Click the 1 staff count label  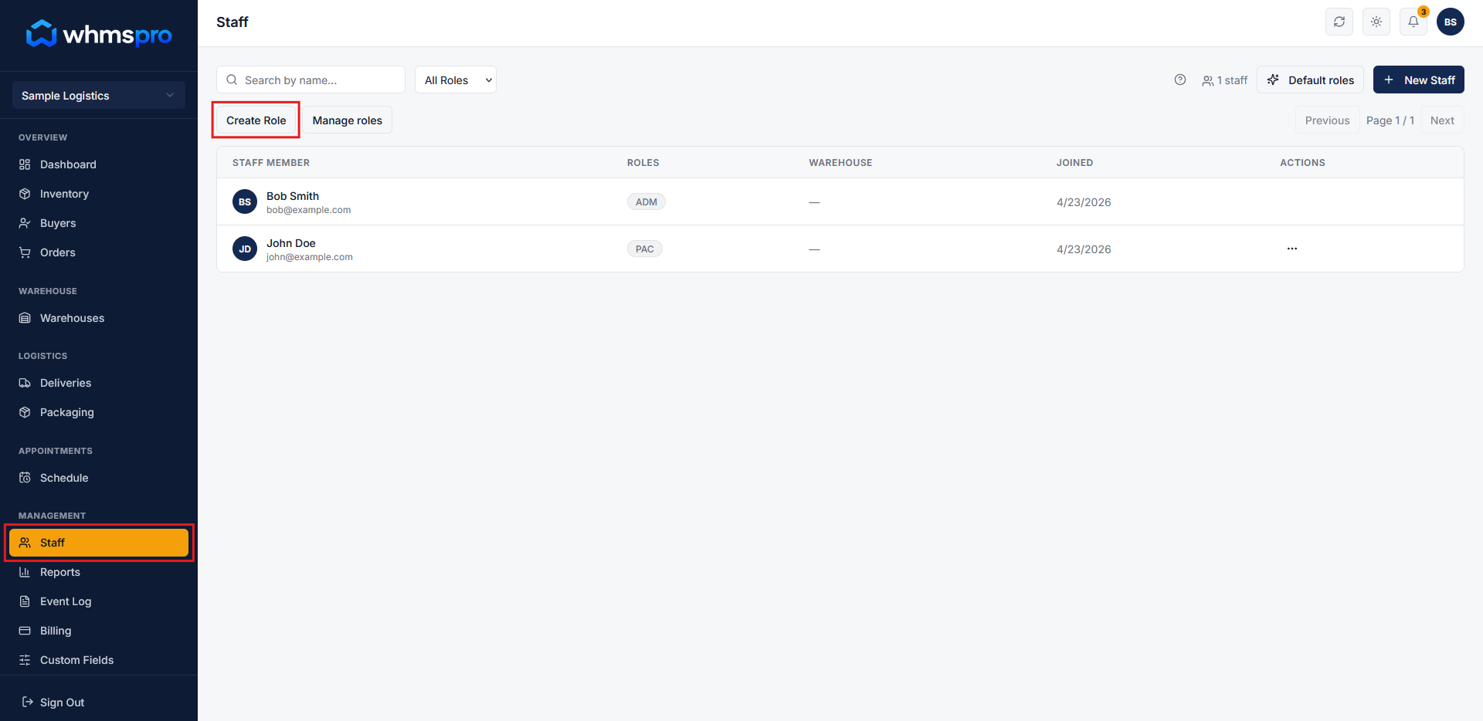coord(1225,80)
